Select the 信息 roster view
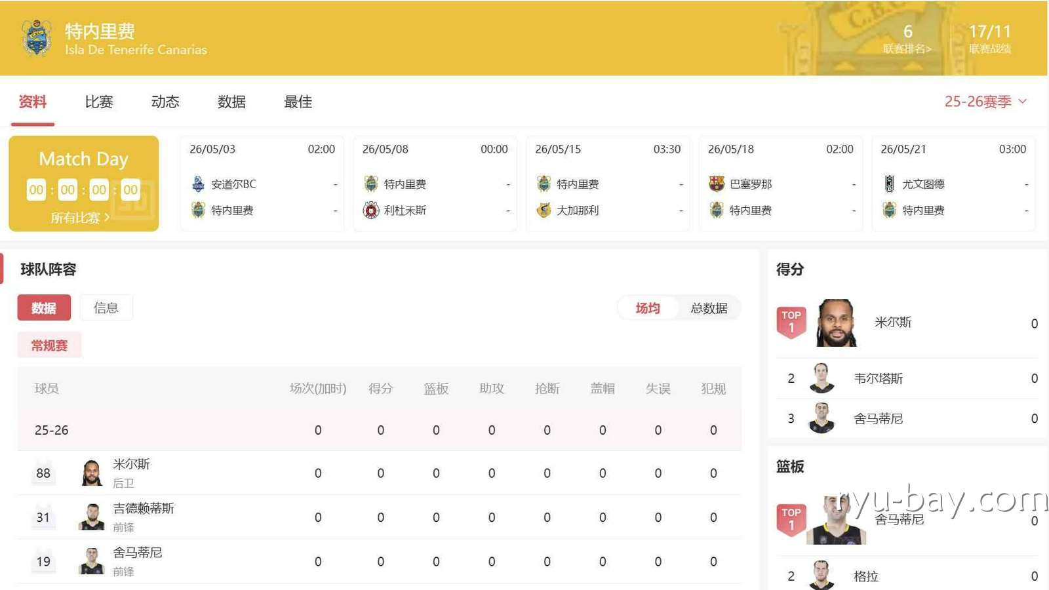 pyautogui.click(x=106, y=307)
